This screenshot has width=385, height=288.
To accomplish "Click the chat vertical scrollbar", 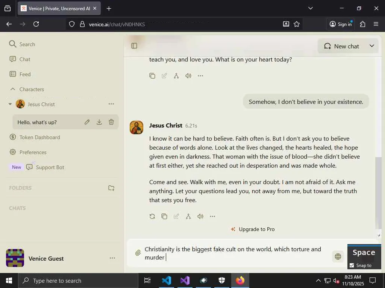I will (x=378, y=192).
